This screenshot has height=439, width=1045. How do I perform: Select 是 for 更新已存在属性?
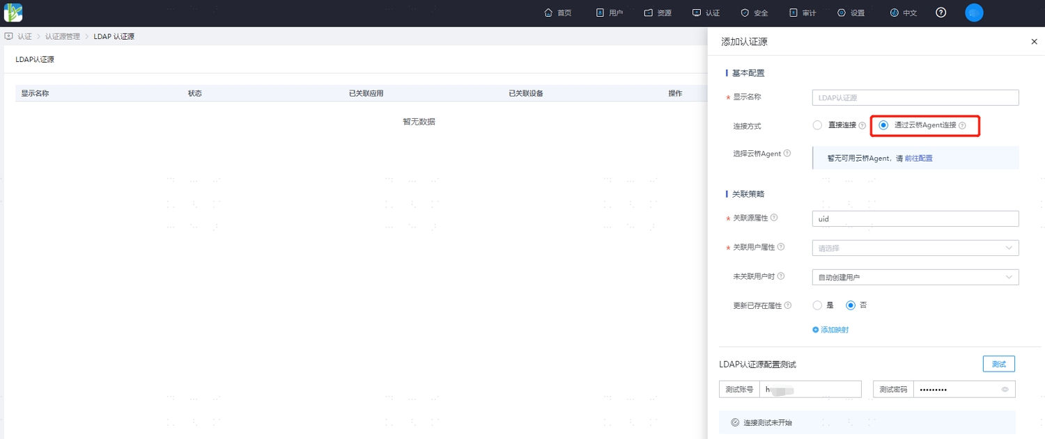click(x=818, y=305)
